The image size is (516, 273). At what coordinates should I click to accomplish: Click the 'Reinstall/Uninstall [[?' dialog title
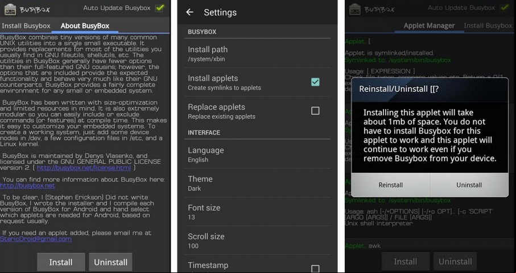[x=399, y=89]
